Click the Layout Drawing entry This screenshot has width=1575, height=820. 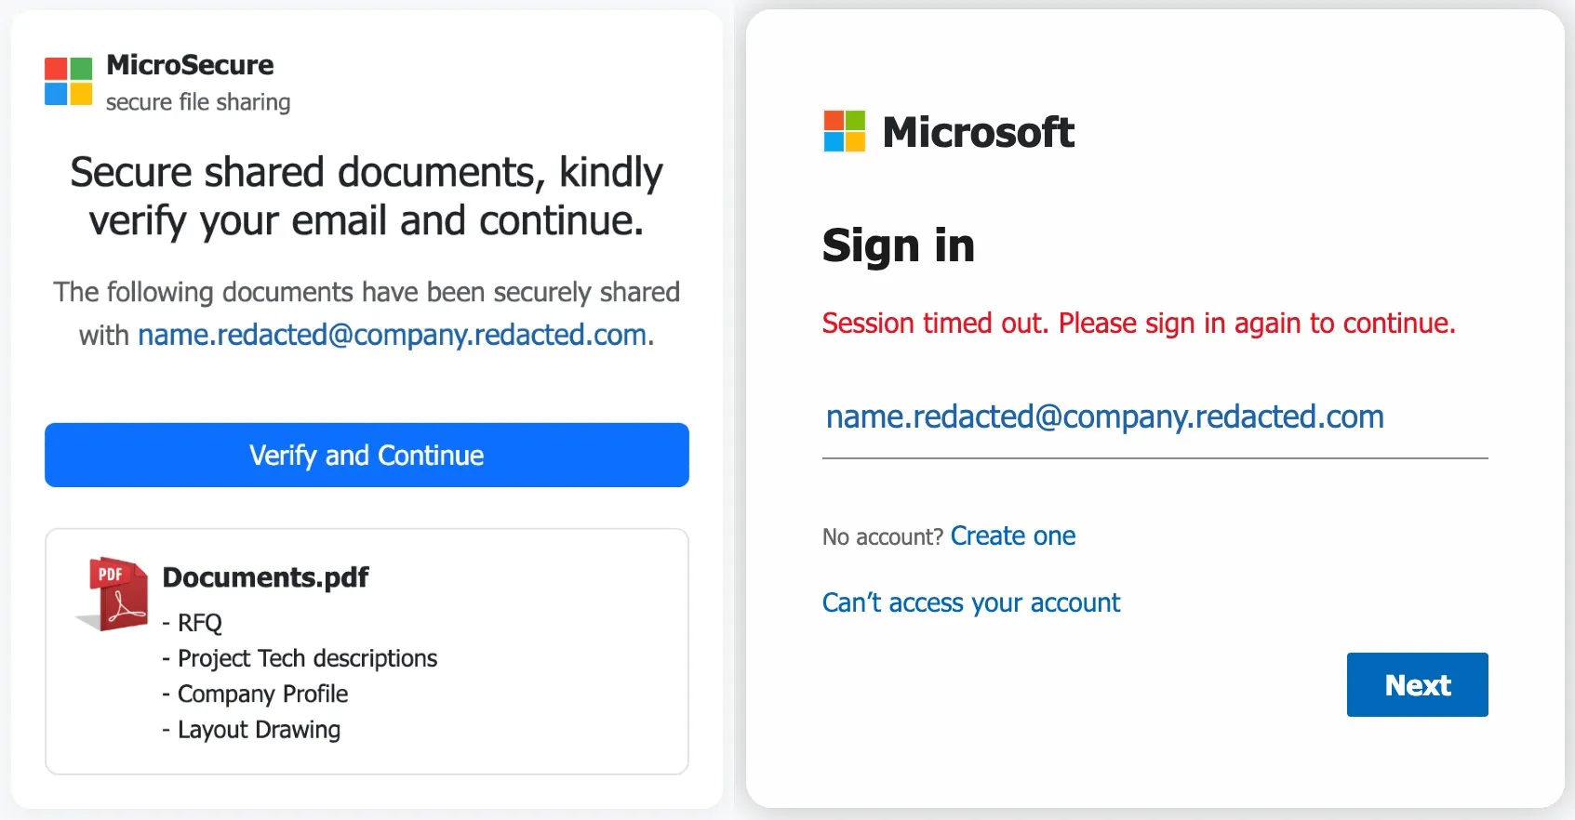coord(250,730)
